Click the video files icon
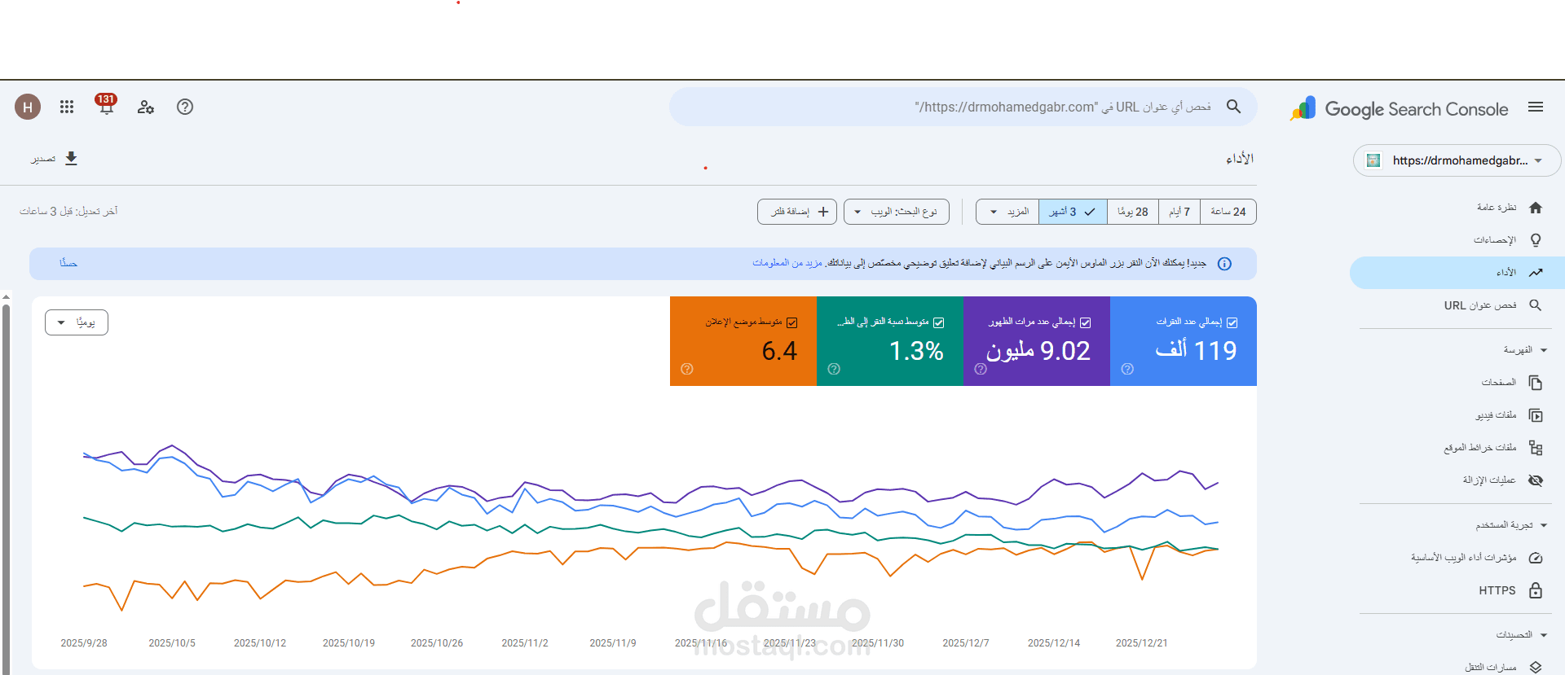 click(x=1536, y=415)
